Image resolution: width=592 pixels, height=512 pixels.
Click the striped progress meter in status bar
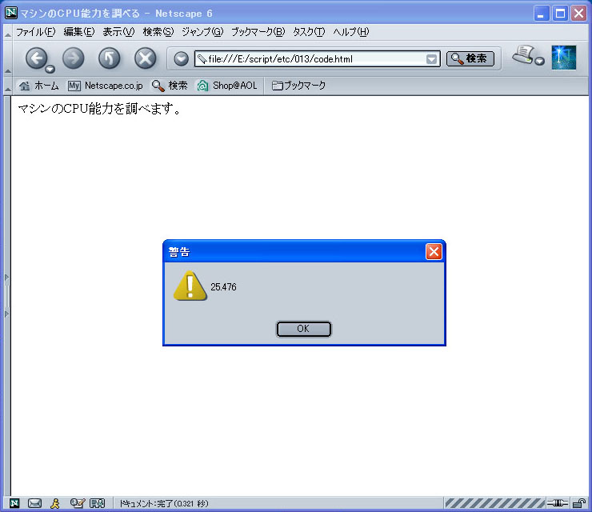(x=494, y=503)
